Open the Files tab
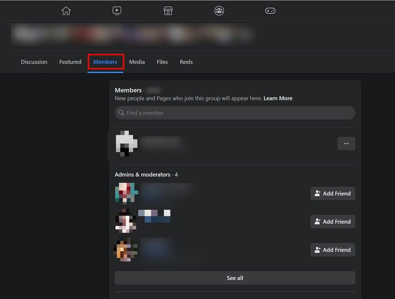This screenshot has width=395, height=299. click(162, 62)
